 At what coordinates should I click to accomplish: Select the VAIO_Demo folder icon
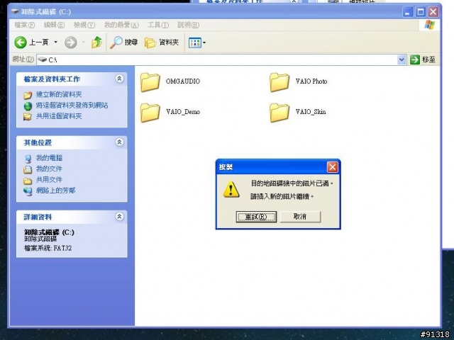[150, 113]
